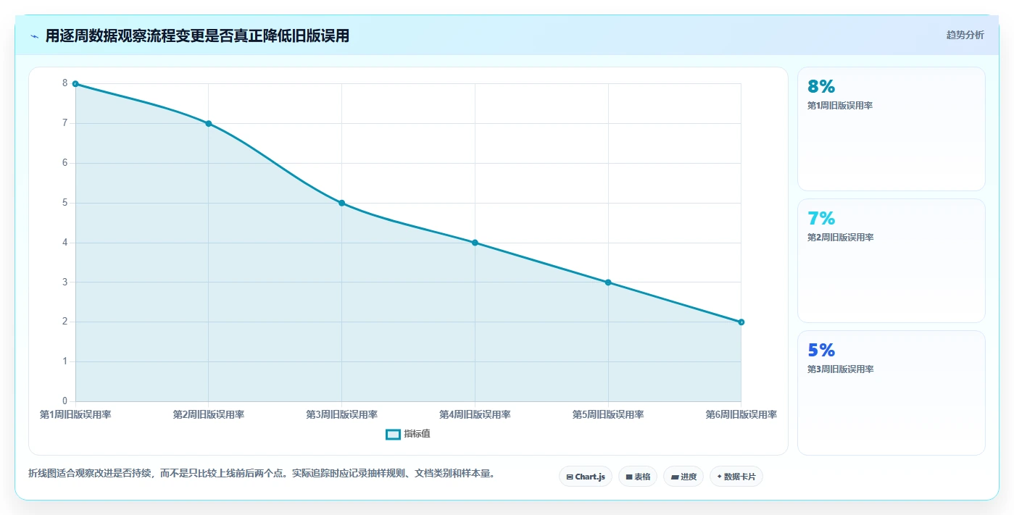Image resolution: width=1014 pixels, height=515 pixels.
Task: Click y-axis tick label 6
Action: tap(65, 163)
